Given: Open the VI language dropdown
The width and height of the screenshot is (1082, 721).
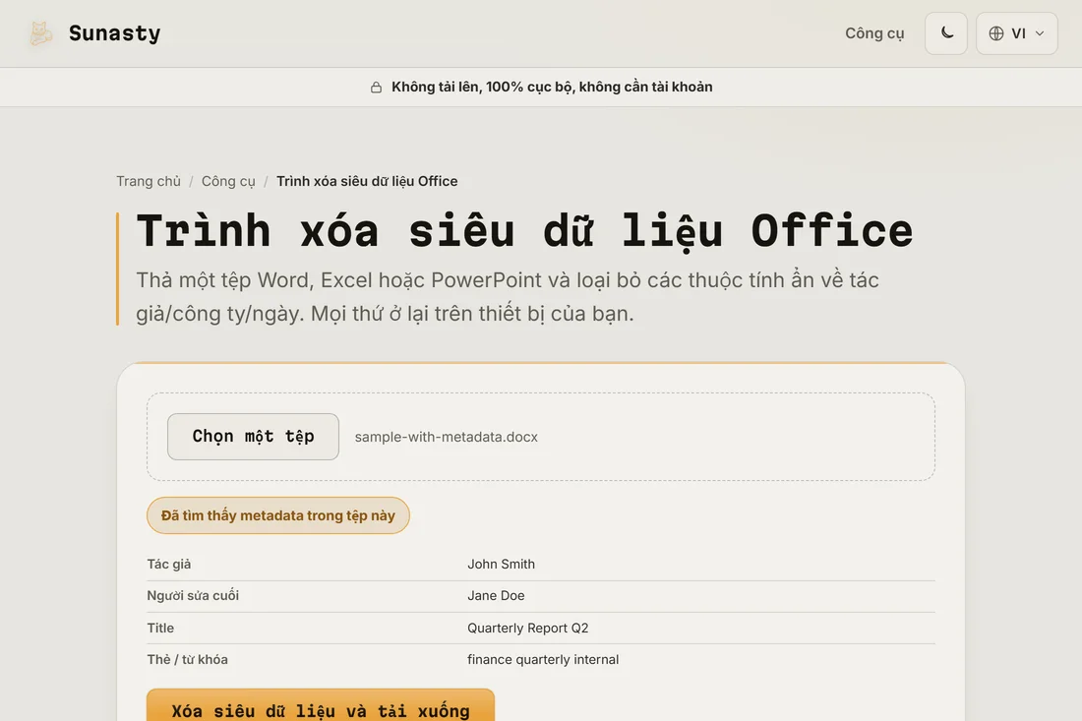Looking at the screenshot, I should click(x=1016, y=33).
